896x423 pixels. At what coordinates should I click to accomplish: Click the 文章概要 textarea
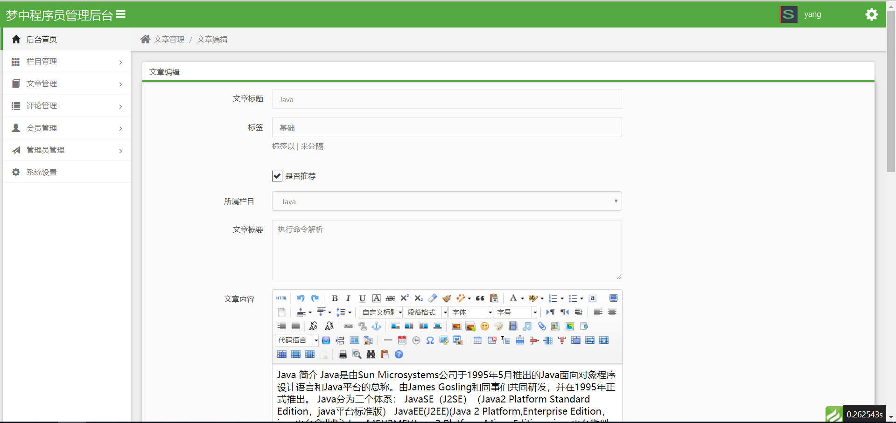point(447,250)
